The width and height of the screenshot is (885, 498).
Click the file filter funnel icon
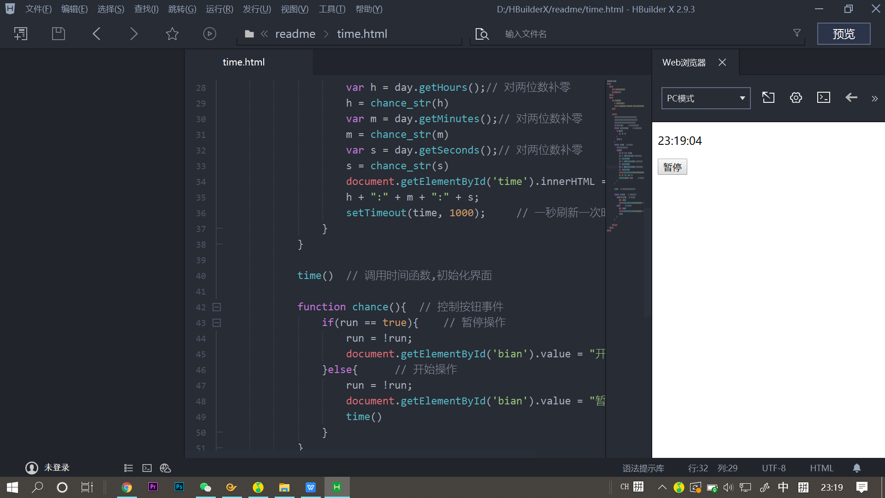coord(796,33)
